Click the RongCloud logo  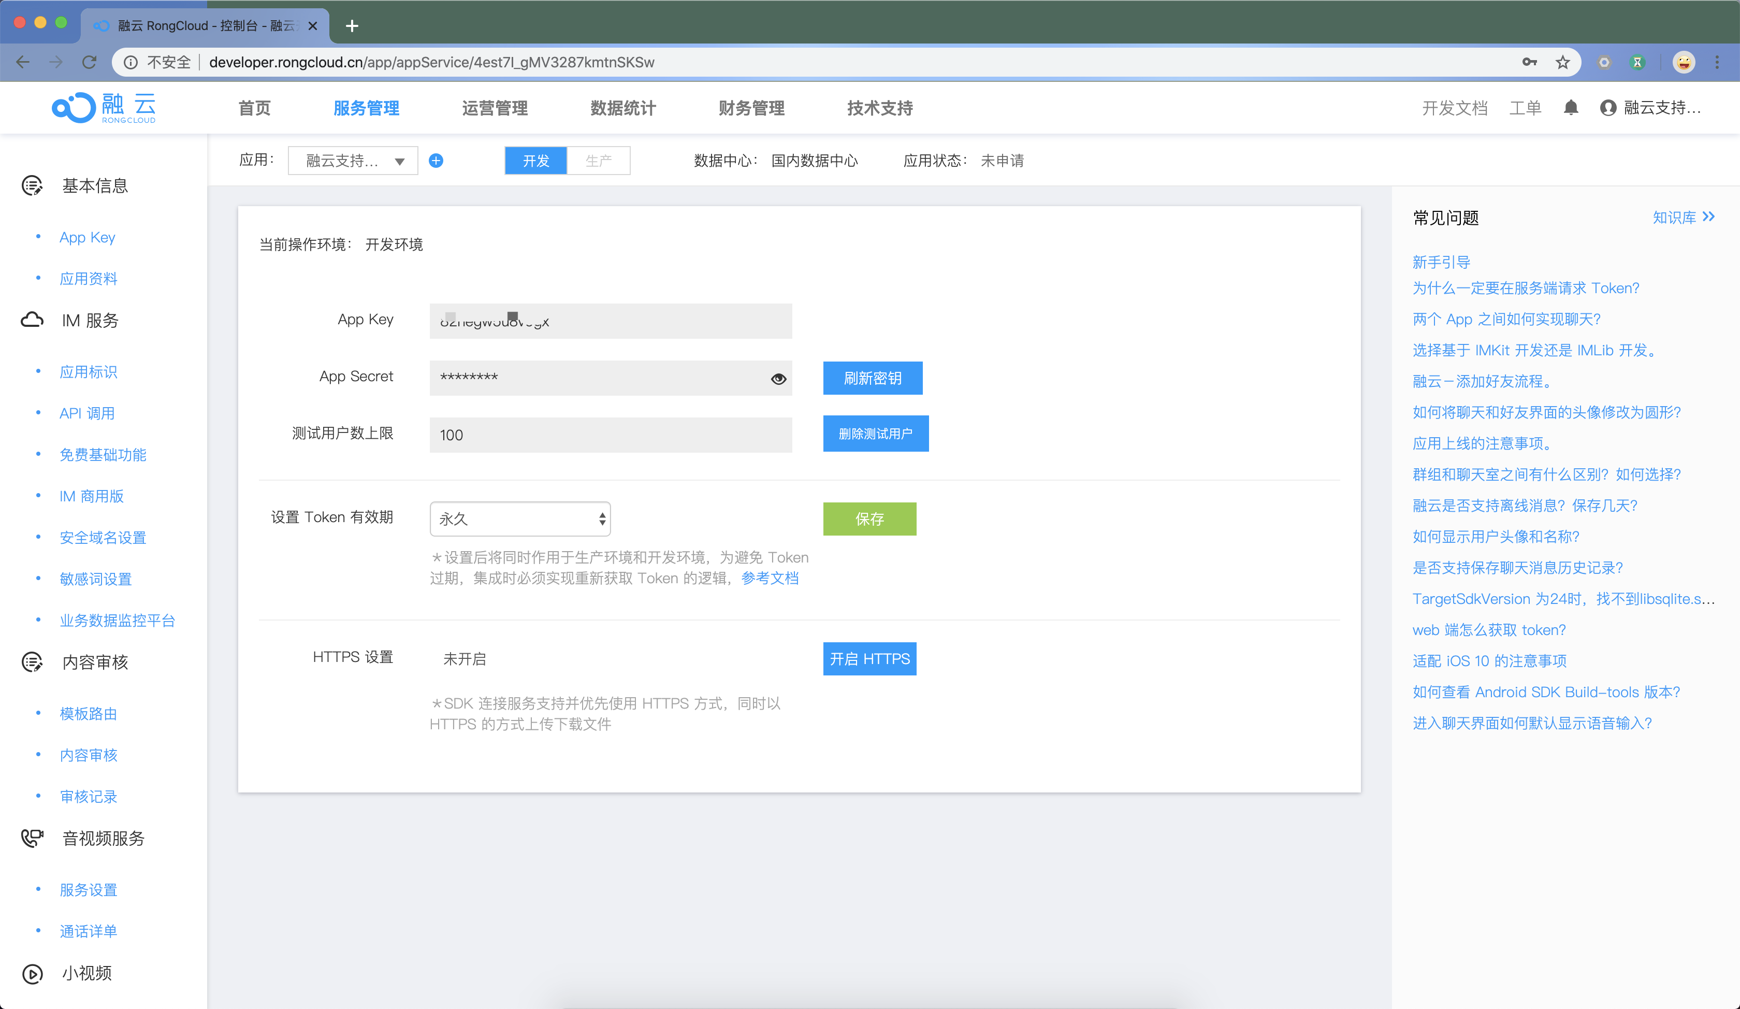point(104,108)
